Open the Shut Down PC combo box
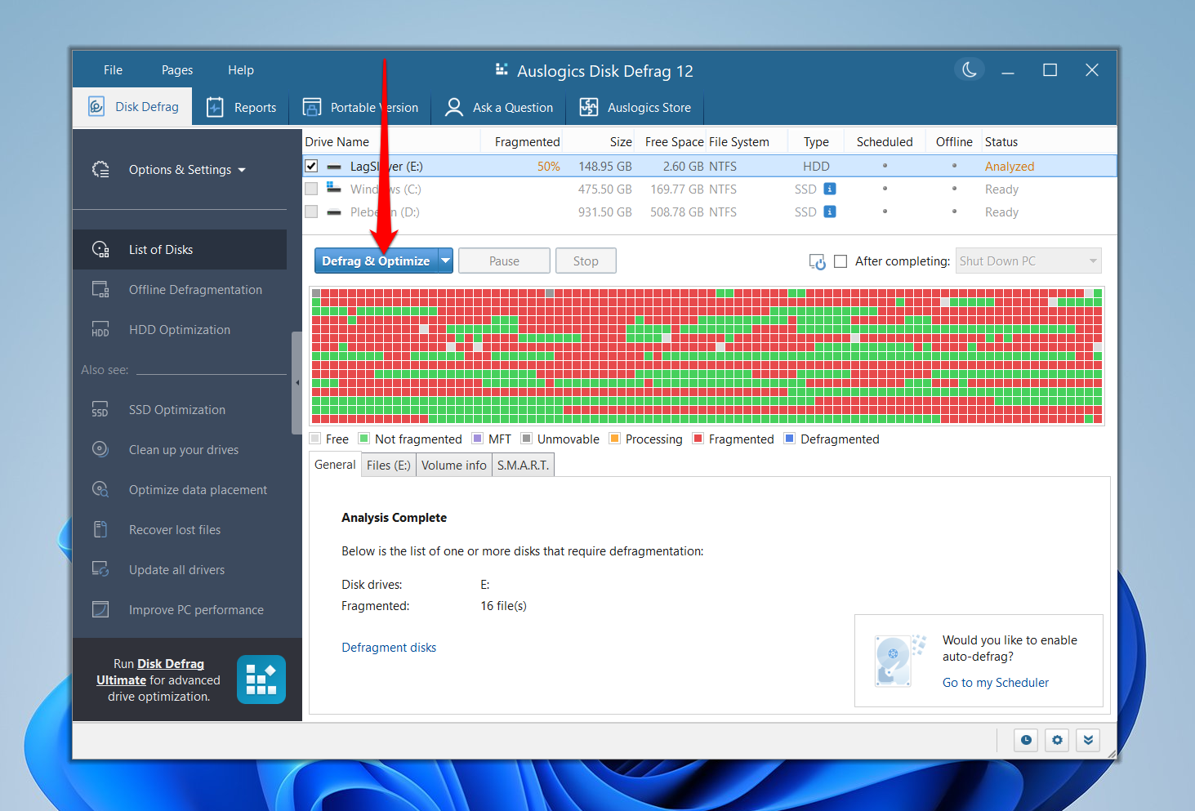Viewport: 1195px width, 811px height. click(1028, 261)
